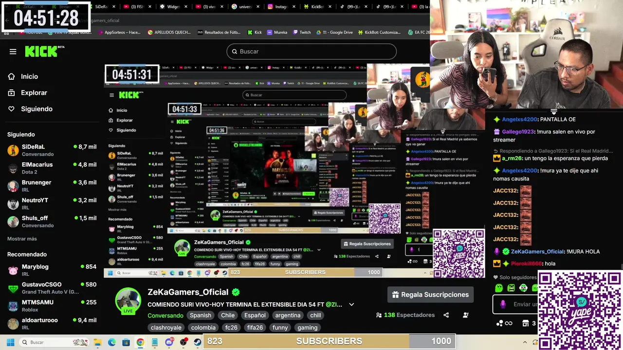
Task: Open the chat shop store icon
Action: click(526, 323)
